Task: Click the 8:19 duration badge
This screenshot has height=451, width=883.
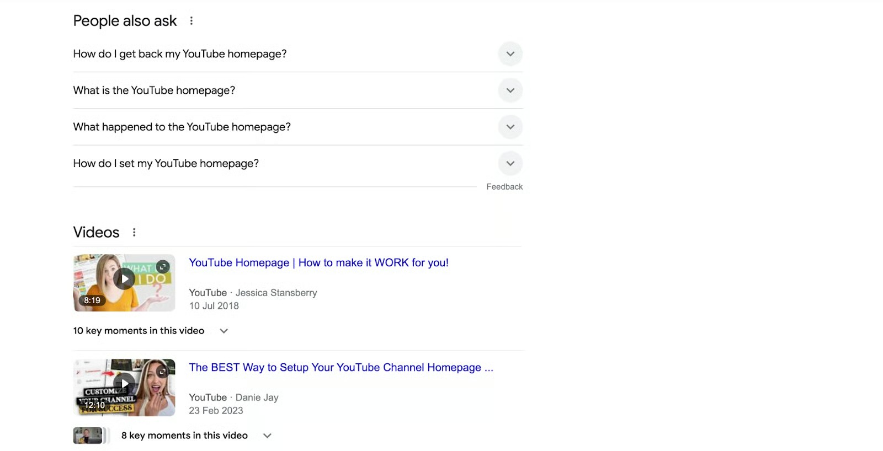Action: coord(92,300)
